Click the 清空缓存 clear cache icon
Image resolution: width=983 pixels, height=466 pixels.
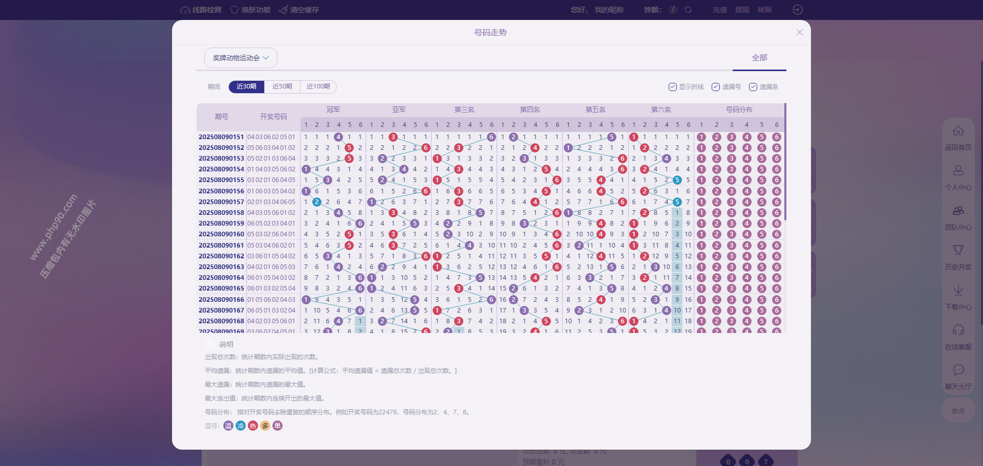click(283, 10)
